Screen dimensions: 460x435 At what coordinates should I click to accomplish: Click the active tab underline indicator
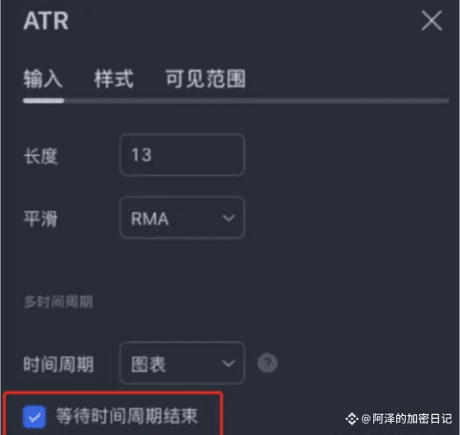pos(44,101)
